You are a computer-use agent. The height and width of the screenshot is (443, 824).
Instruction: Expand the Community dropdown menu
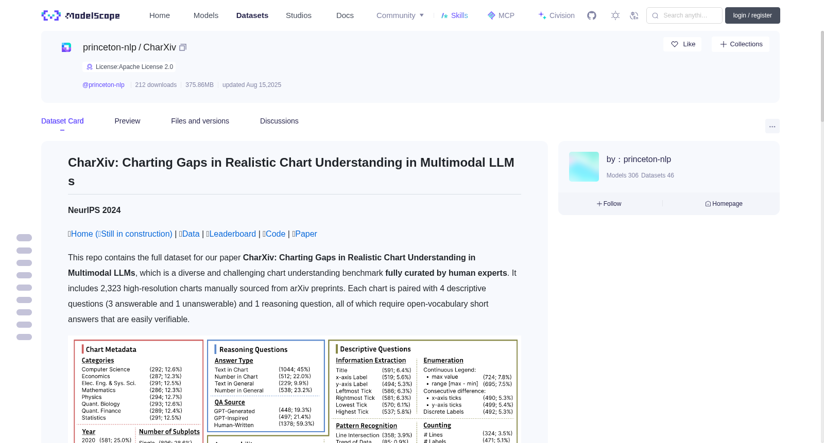[400, 15]
